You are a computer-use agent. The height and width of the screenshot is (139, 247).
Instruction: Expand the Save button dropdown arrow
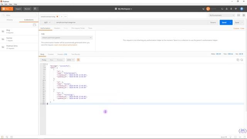pos(242,22)
